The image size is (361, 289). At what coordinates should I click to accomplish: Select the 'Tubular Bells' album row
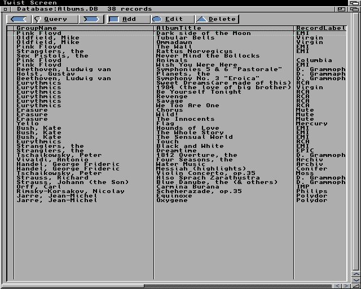tap(177, 38)
